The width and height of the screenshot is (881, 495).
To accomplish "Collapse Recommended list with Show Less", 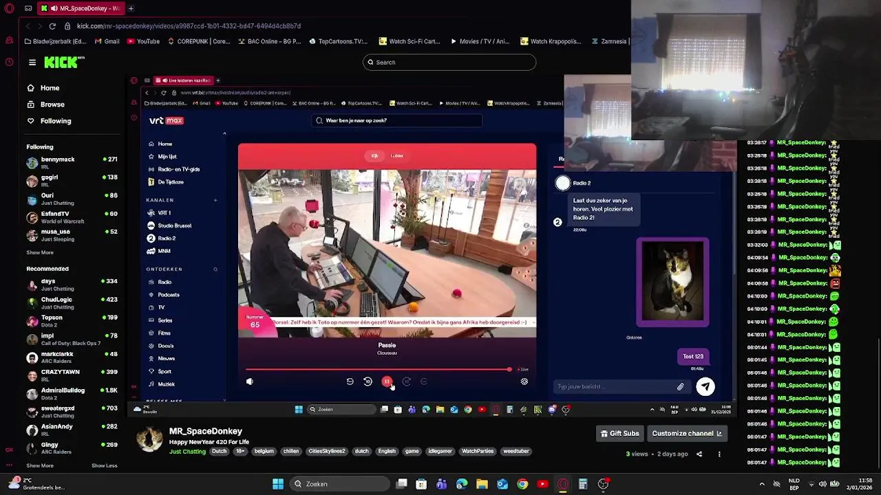I will point(105,465).
